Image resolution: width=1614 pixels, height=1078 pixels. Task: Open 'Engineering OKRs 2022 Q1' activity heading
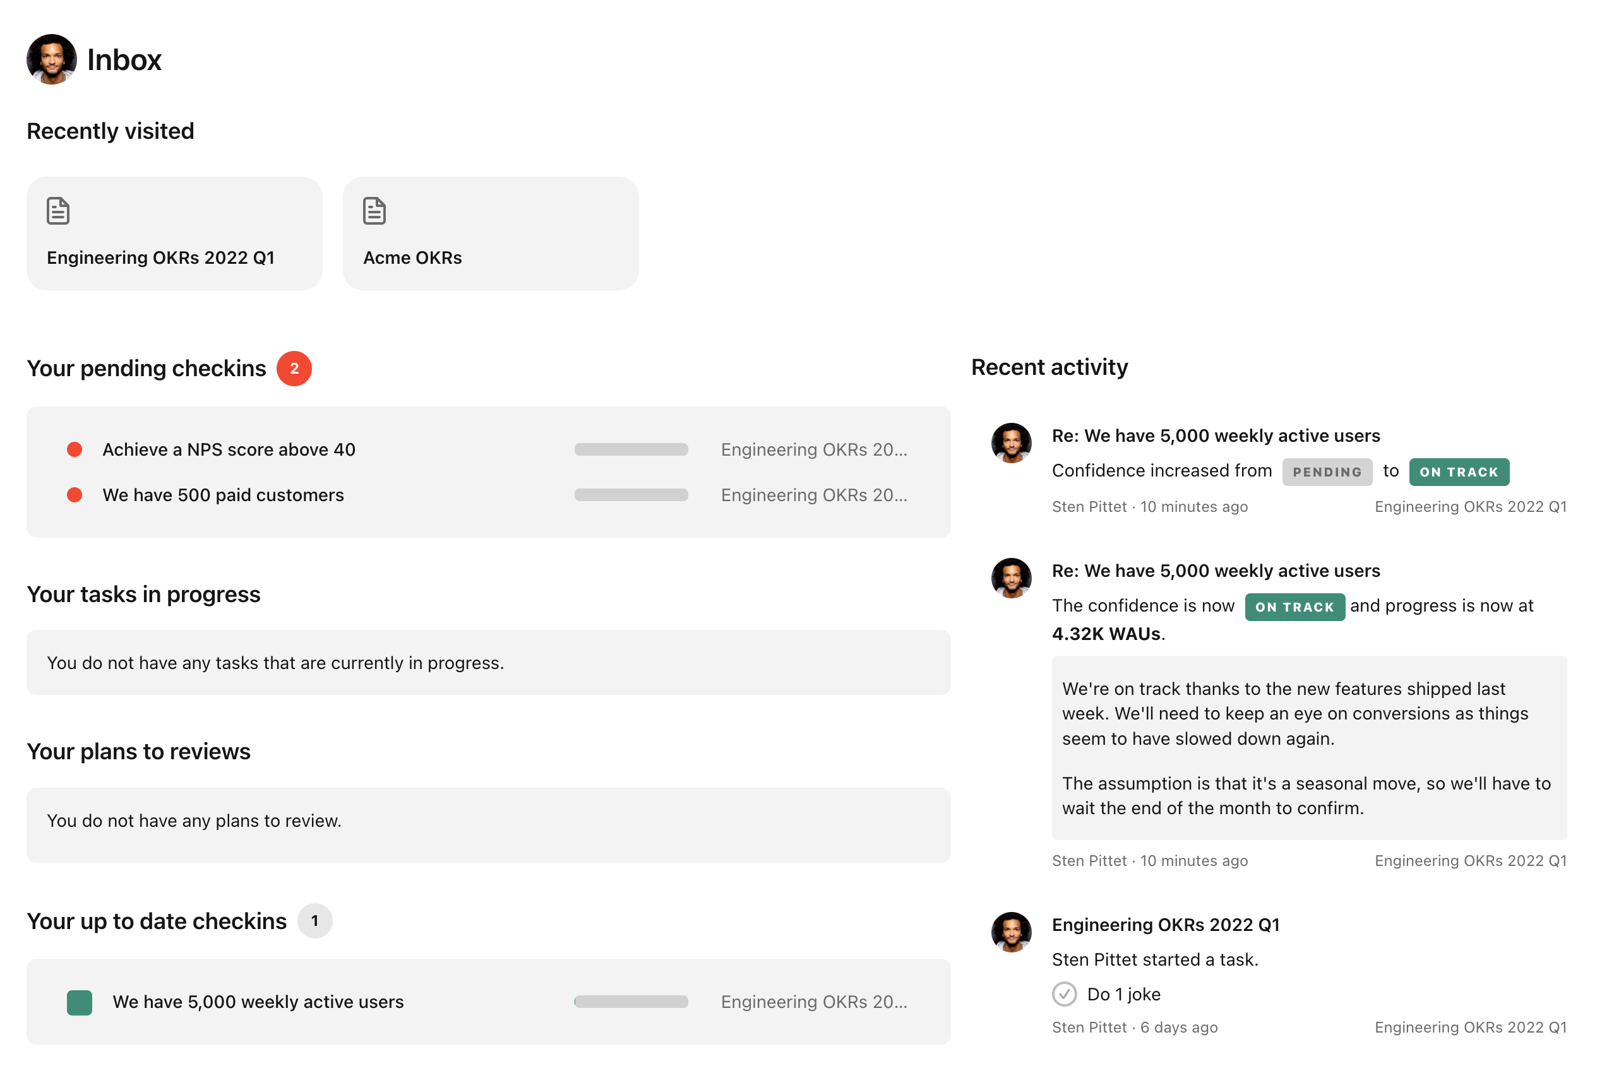pyautogui.click(x=1166, y=925)
